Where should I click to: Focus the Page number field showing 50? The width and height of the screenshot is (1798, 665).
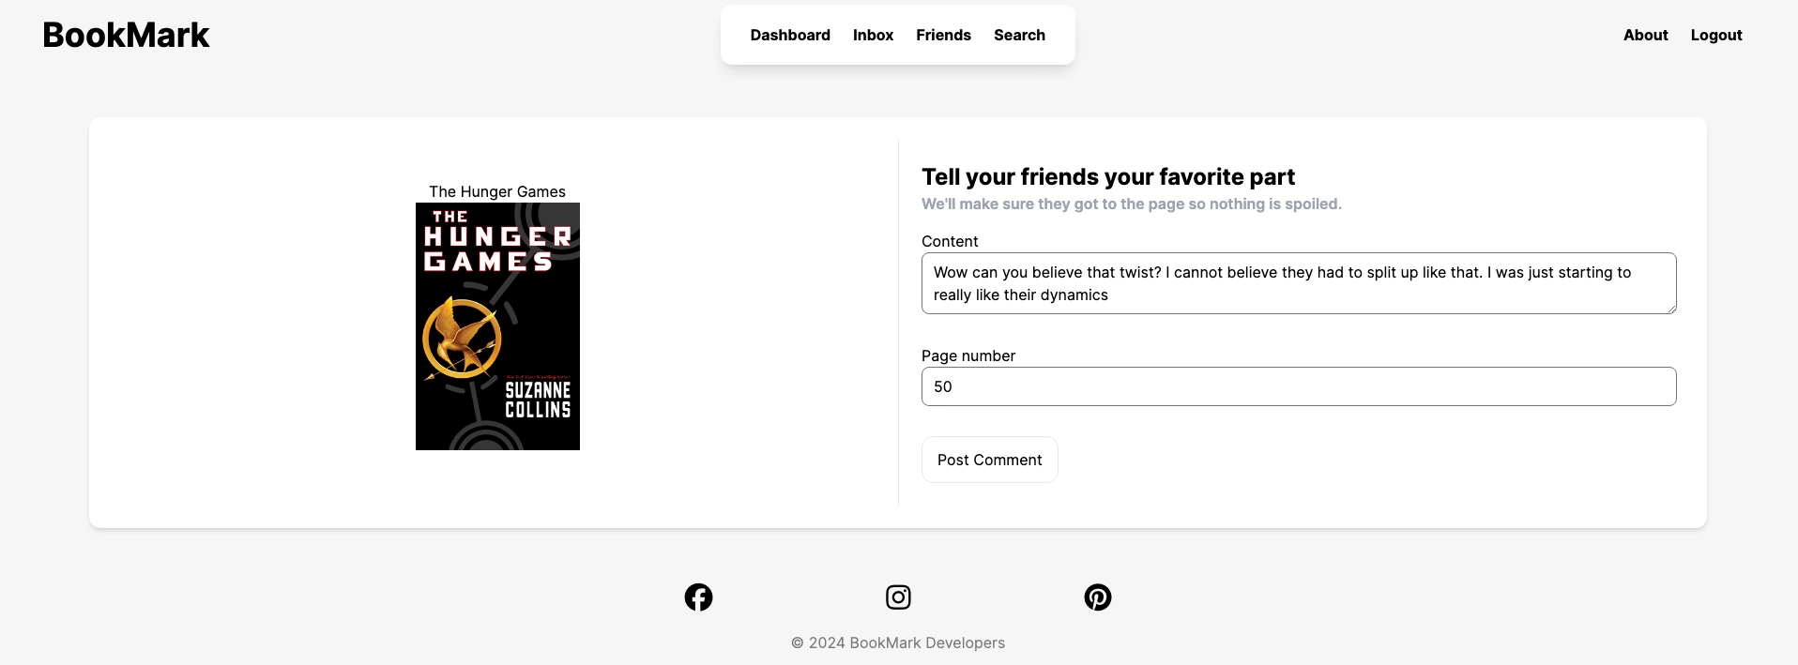[x=1299, y=386]
